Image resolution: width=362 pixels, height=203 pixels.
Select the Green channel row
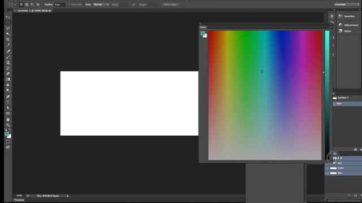(x=343, y=168)
